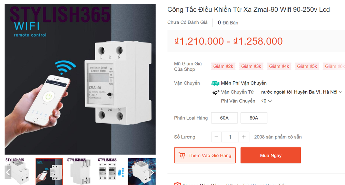Image resolution: width=345 pixels, height=185 pixels.
Task: Increase quantity with the plus button
Action: click(244, 137)
